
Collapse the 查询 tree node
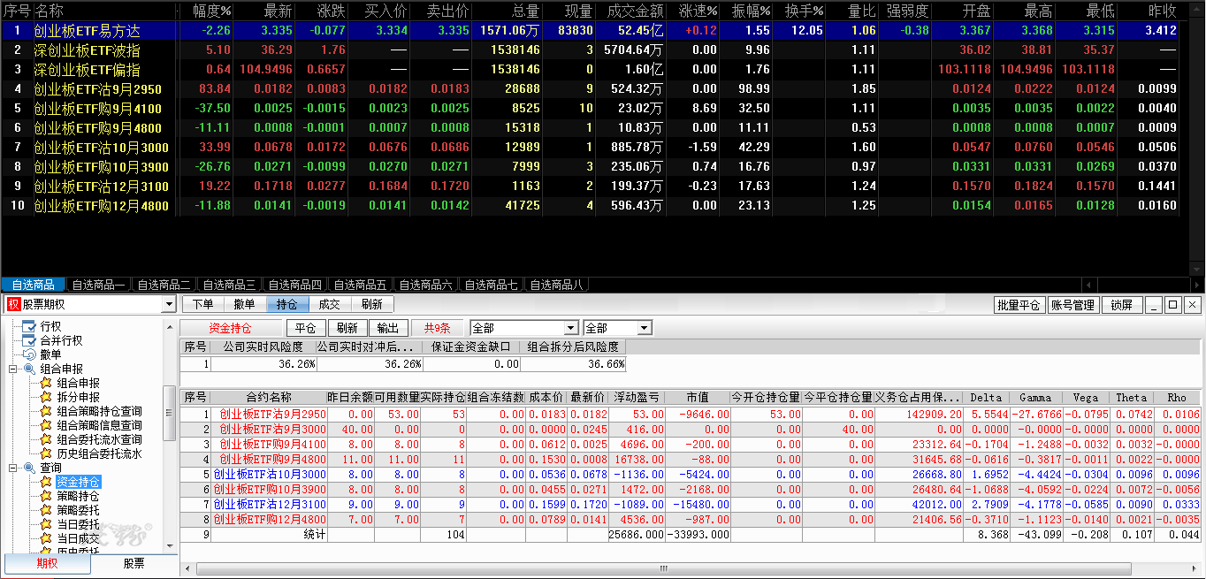[13, 468]
